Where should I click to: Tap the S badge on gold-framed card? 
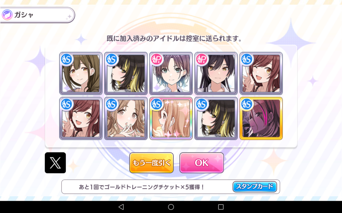[246, 104]
